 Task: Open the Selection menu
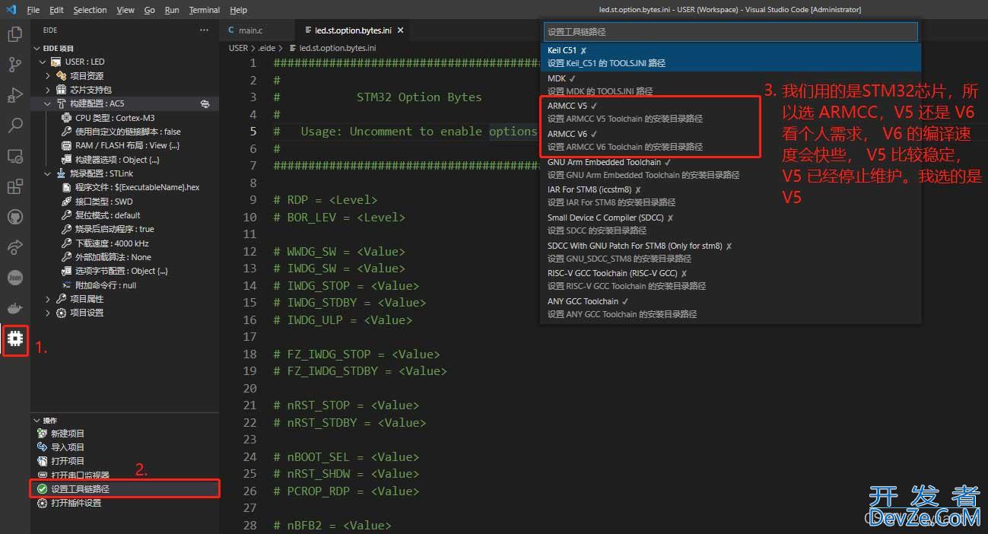pyautogui.click(x=90, y=10)
